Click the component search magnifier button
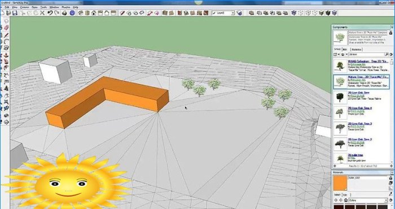This screenshot has width=395, height=209. pyautogui.click(x=387, y=54)
